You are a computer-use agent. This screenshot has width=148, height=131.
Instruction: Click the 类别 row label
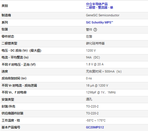pos(5,6)
